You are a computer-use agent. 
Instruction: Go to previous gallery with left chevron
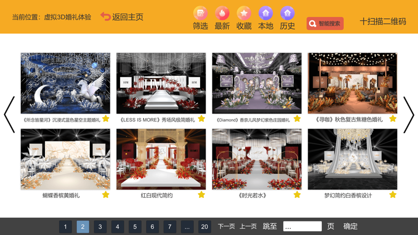9,114
